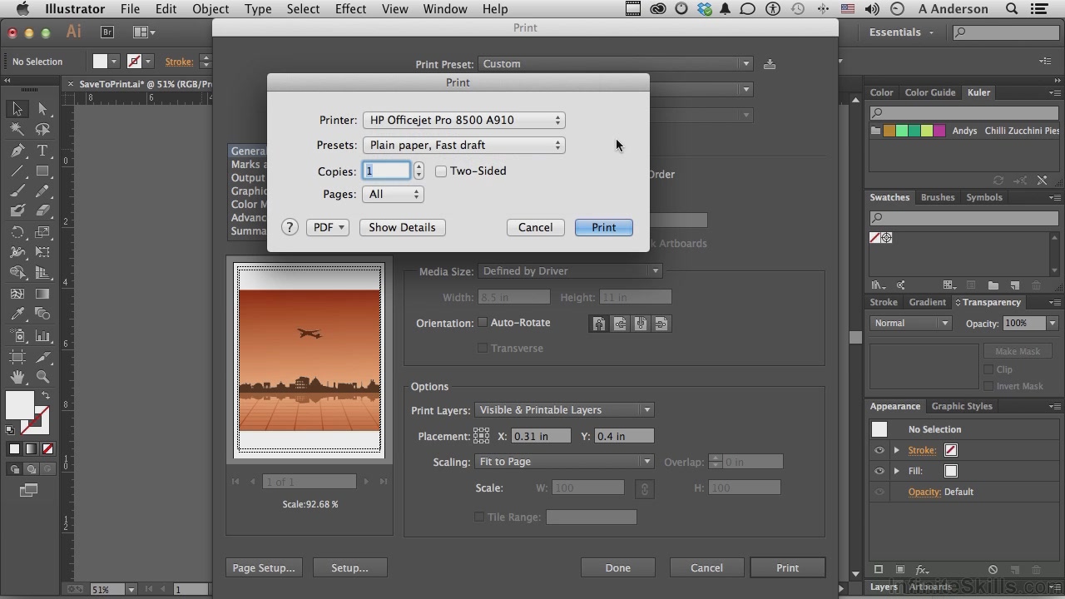Select the Width tool
The height and width of the screenshot is (599, 1065).
17,252
